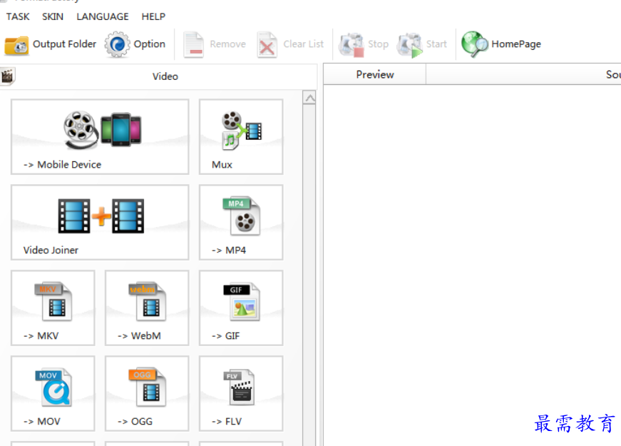
Task: Click the '-> MOV' label
Action: coord(41,422)
